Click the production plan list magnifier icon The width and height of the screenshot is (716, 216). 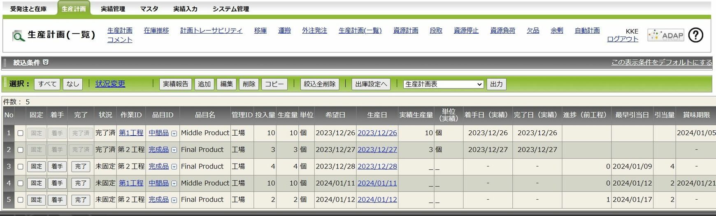(18, 36)
